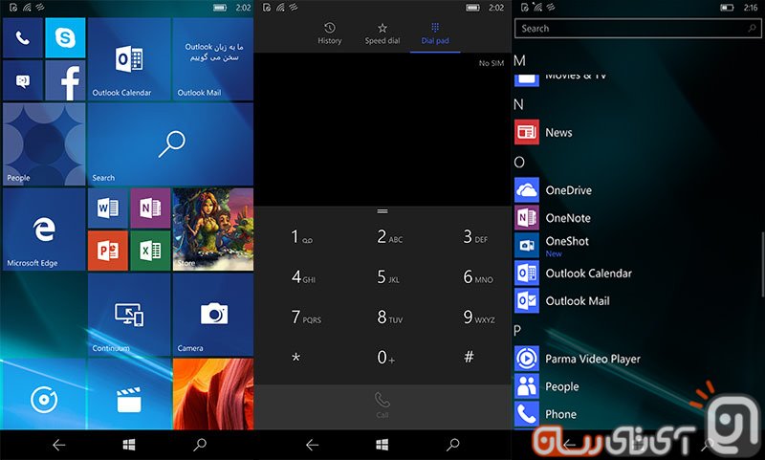Open the PowerPoint tile
This screenshot has height=460, width=765.
click(107, 250)
